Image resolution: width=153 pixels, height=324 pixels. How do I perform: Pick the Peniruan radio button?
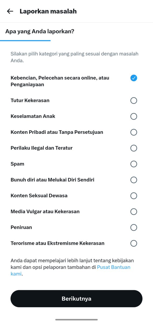point(134,228)
